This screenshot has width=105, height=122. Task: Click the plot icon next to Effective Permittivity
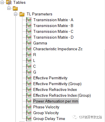point(29,78)
